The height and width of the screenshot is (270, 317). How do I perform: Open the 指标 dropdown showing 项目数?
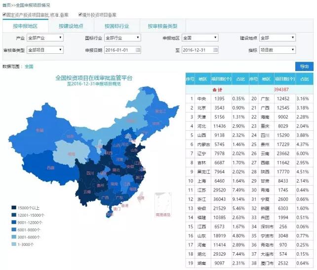tap(279, 50)
